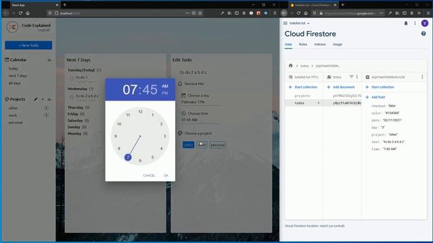Click the Choose a day field February 17th
Image resolution: width=433 pixels, height=243 pixels.
coord(200,102)
